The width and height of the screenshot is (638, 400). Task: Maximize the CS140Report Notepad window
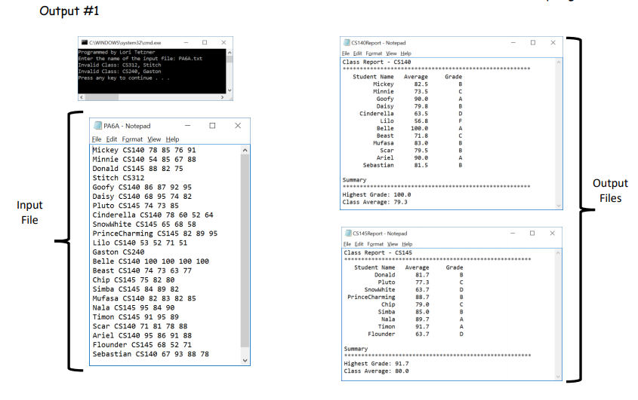click(533, 42)
